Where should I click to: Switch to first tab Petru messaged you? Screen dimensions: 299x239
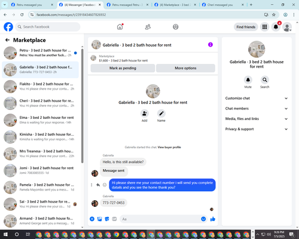click(32, 5)
